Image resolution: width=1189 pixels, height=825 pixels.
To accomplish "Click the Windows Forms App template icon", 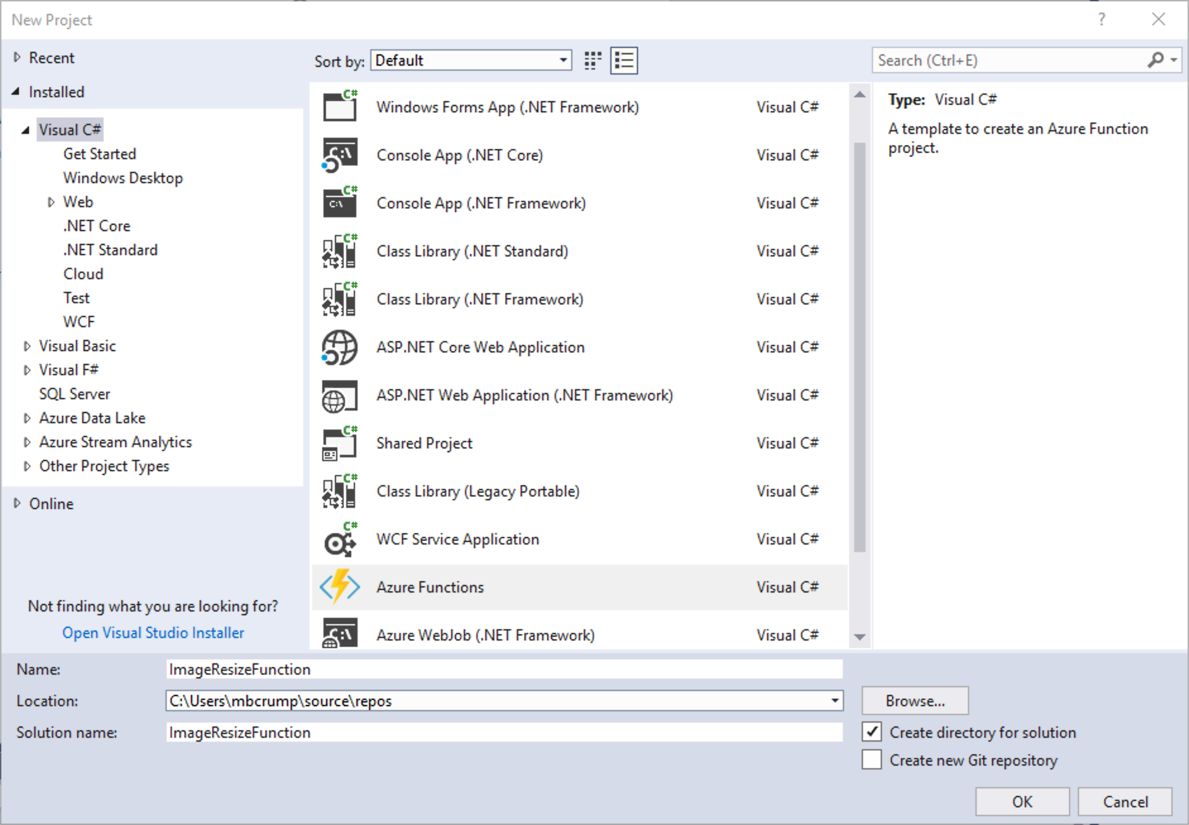I will coord(340,106).
